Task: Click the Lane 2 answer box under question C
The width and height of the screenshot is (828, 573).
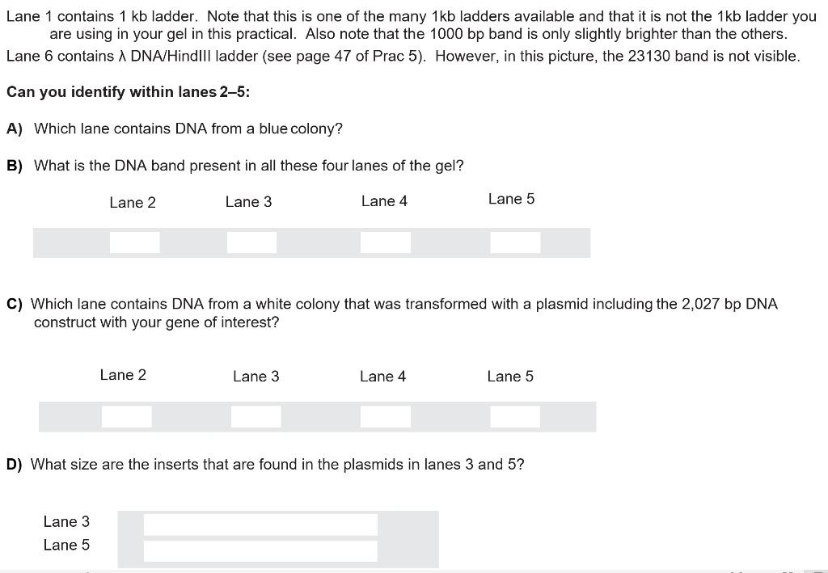Action: [x=126, y=415]
